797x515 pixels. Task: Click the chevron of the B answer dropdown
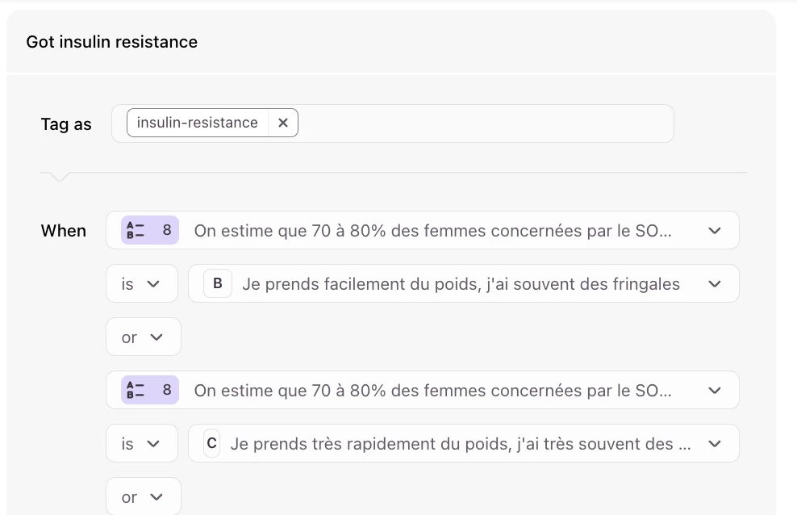point(714,284)
